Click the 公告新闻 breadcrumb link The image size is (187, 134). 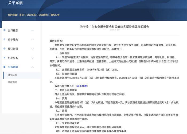coord(43,15)
